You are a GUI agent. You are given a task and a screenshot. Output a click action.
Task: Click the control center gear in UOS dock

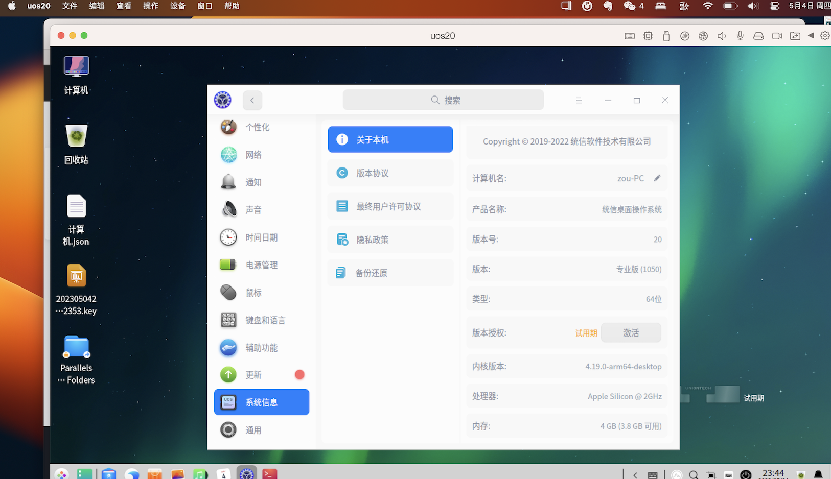tap(247, 474)
